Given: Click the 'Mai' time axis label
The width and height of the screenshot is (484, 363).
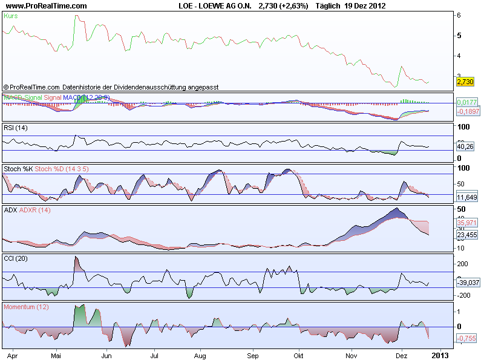Looking at the screenshot, I should [x=56, y=356].
